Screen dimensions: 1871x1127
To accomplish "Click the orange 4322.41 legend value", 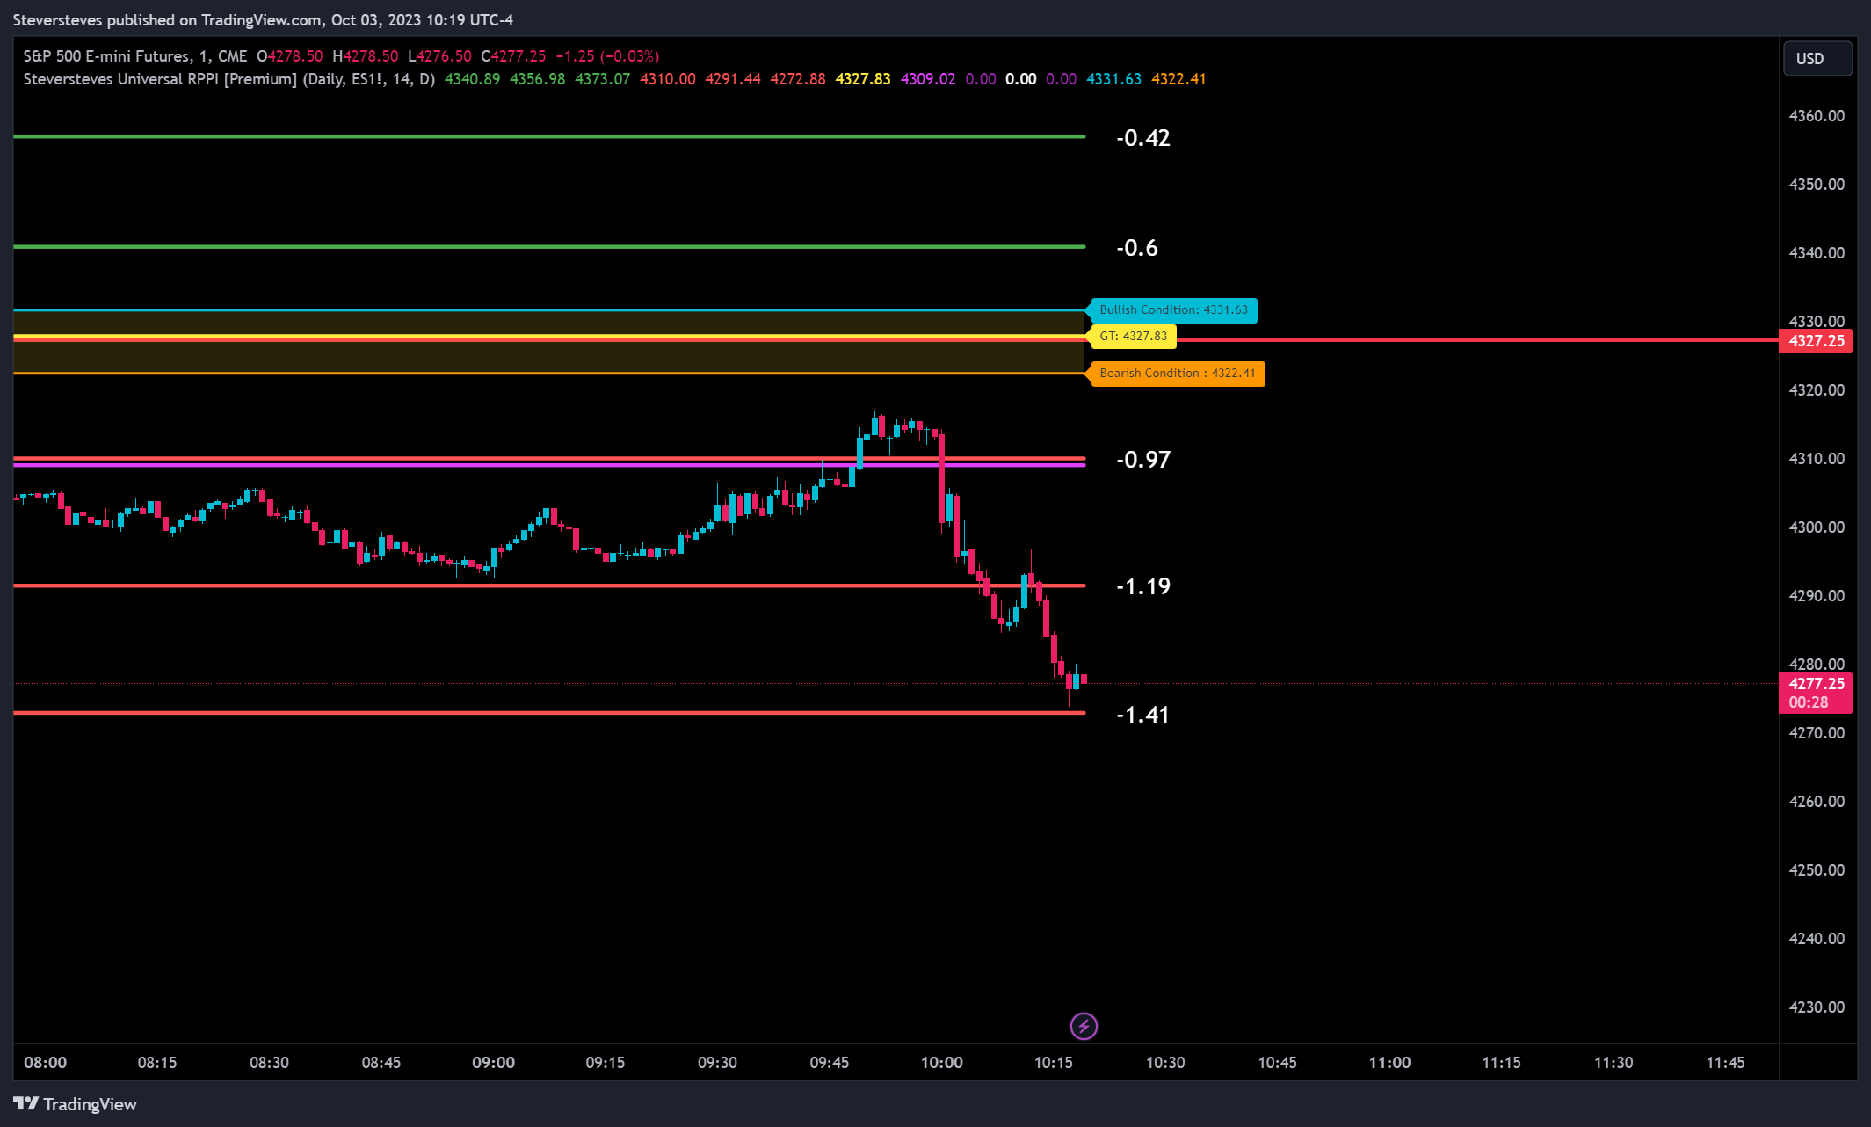I will tap(1178, 79).
